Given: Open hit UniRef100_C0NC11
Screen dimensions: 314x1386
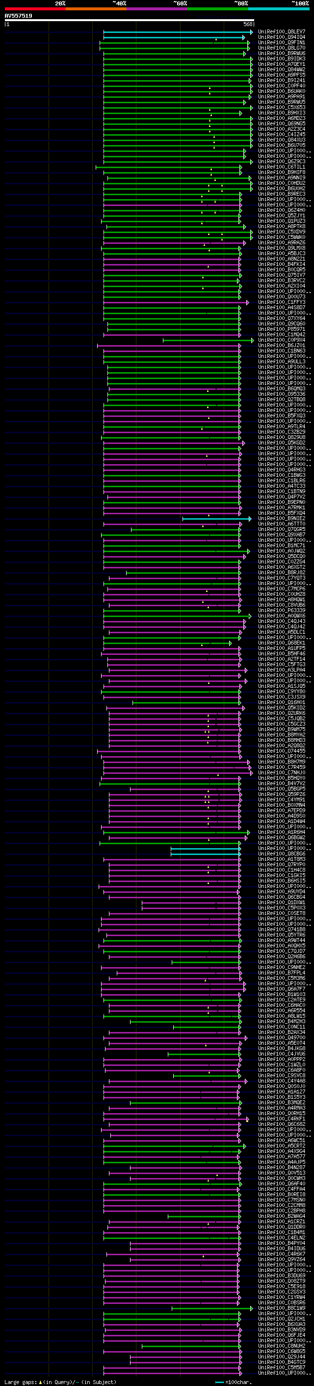Looking at the screenshot, I should [281, 1027].
